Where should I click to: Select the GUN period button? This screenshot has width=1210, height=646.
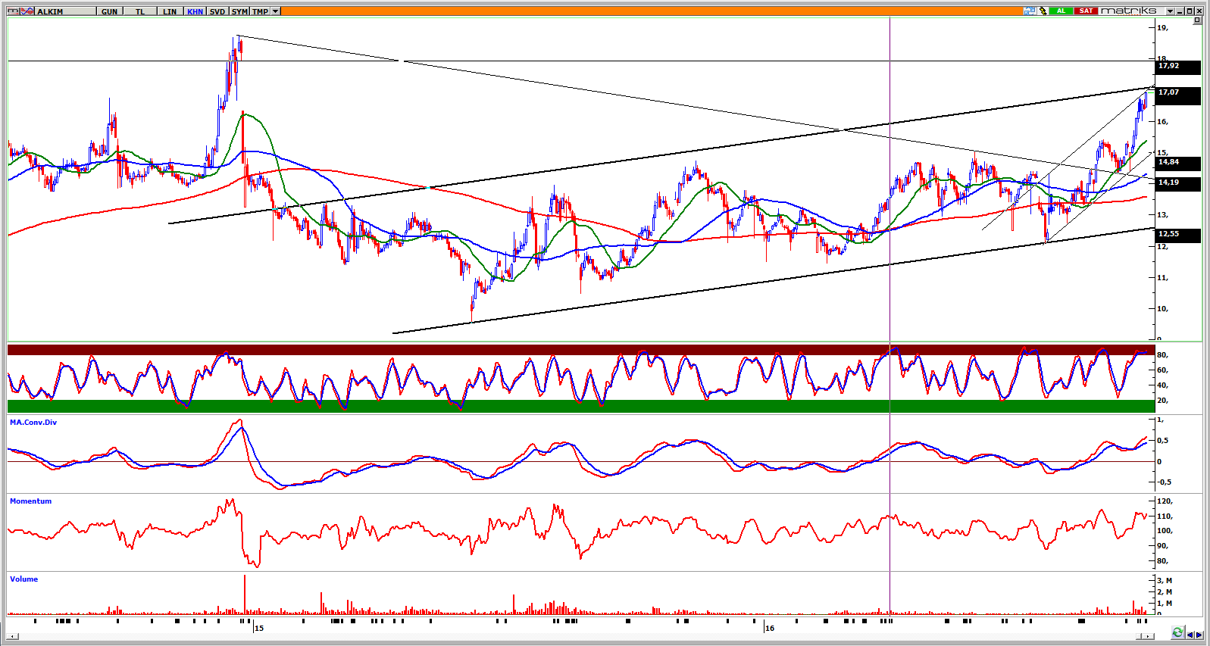point(109,11)
